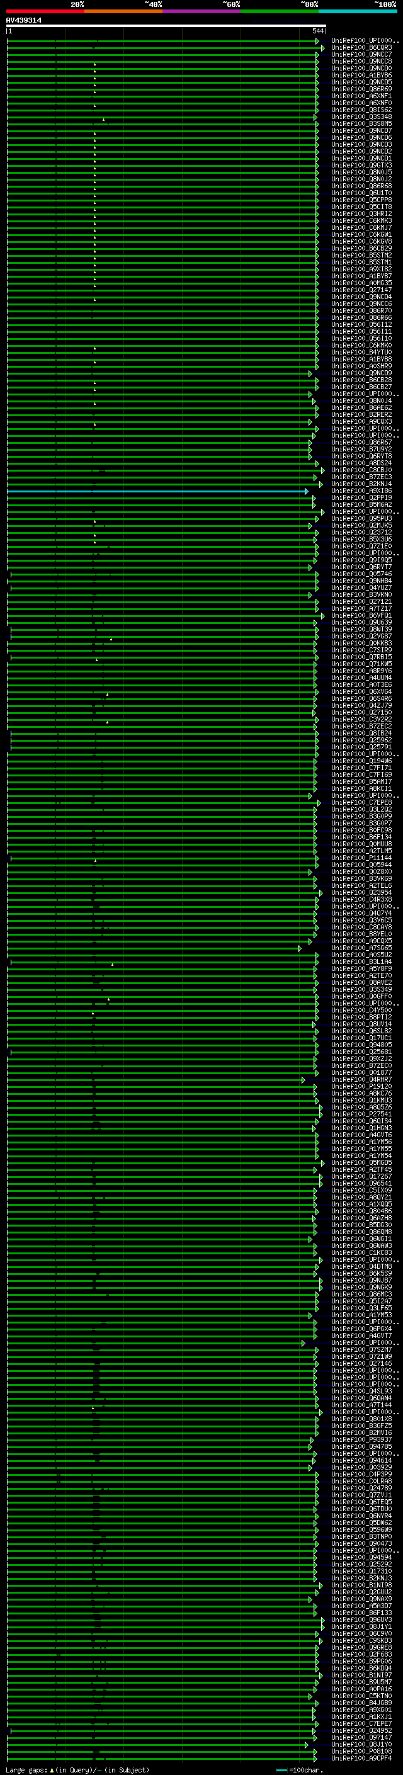Click hit label UniRef100_B6VFQ1
The width and height of the screenshot is (403, 1775).
361,616
